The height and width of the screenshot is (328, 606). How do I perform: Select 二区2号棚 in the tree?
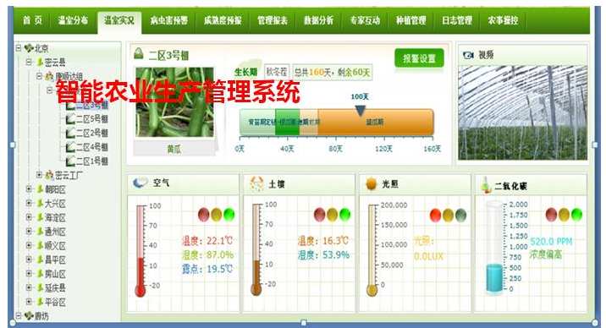coord(92,133)
